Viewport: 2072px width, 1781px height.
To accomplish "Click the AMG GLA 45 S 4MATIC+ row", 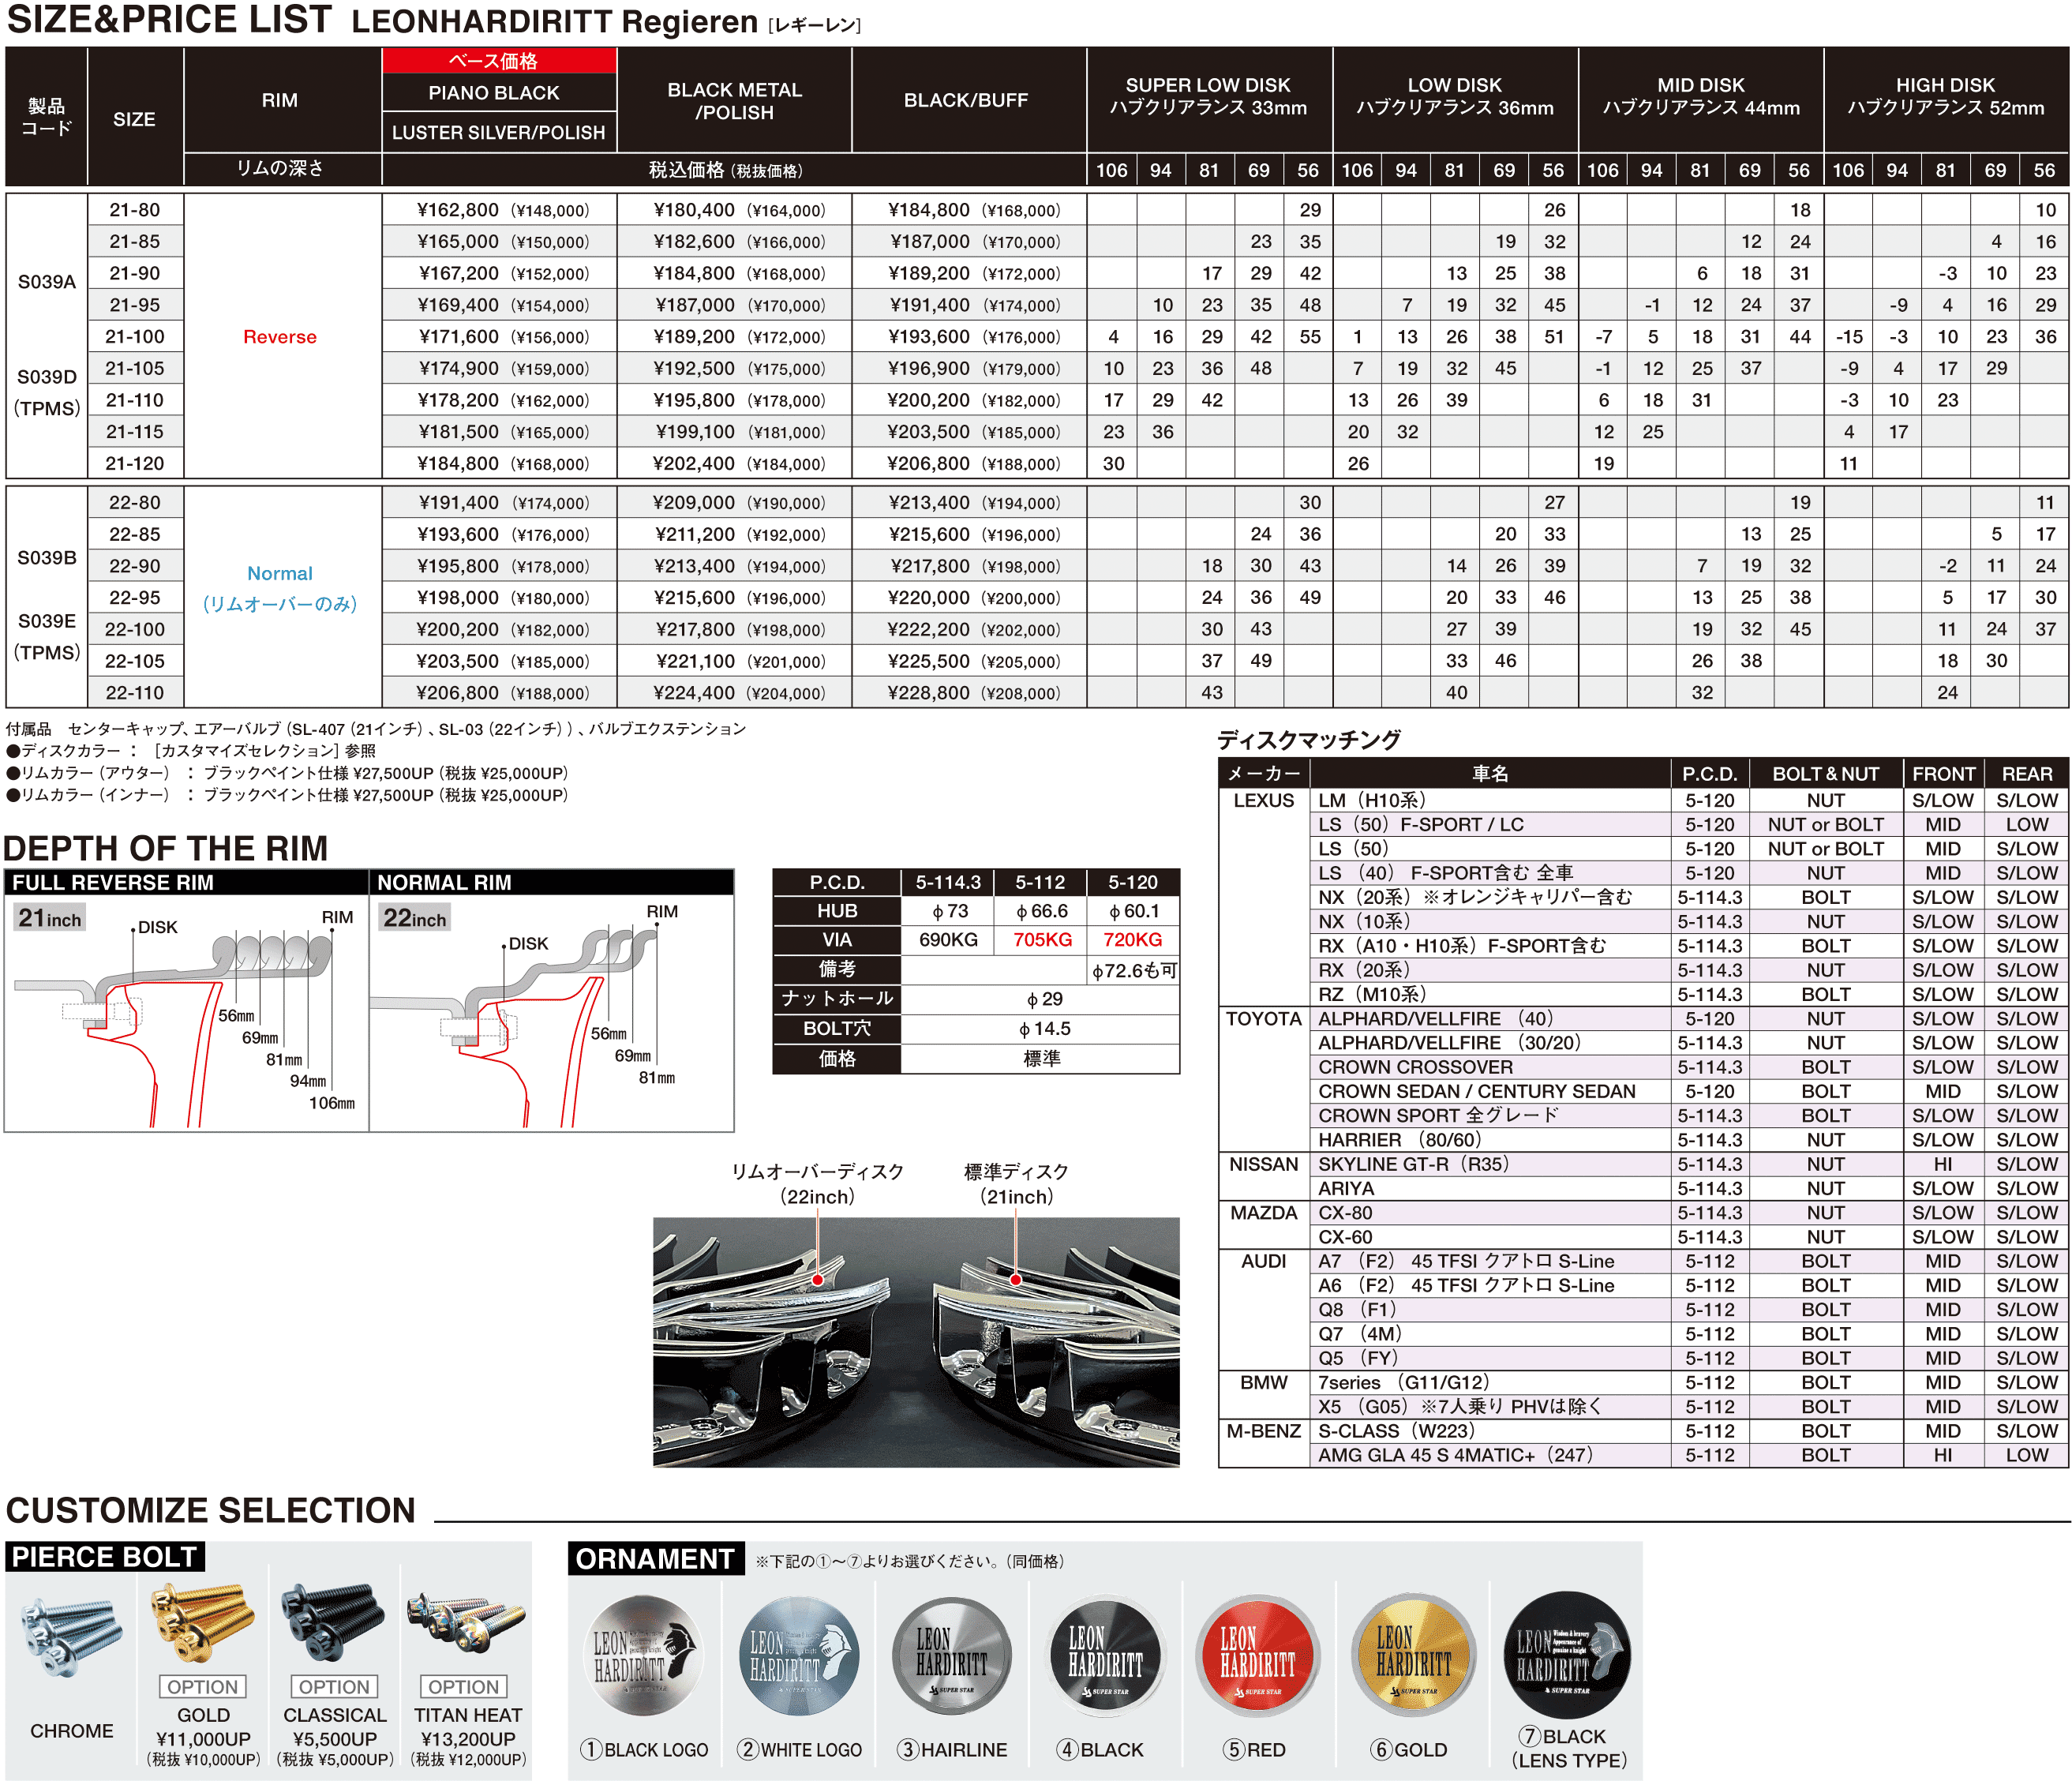I will click(x=1689, y=1455).
